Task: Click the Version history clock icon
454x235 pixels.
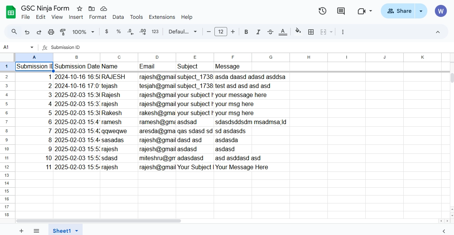Action: (x=322, y=11)
